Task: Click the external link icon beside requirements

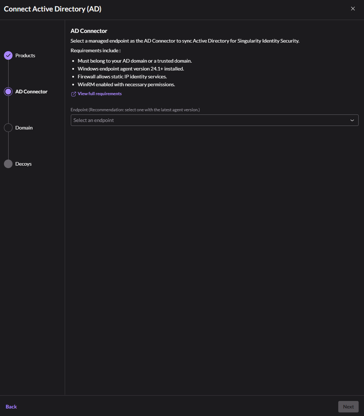Action: (x=74, y=94)
